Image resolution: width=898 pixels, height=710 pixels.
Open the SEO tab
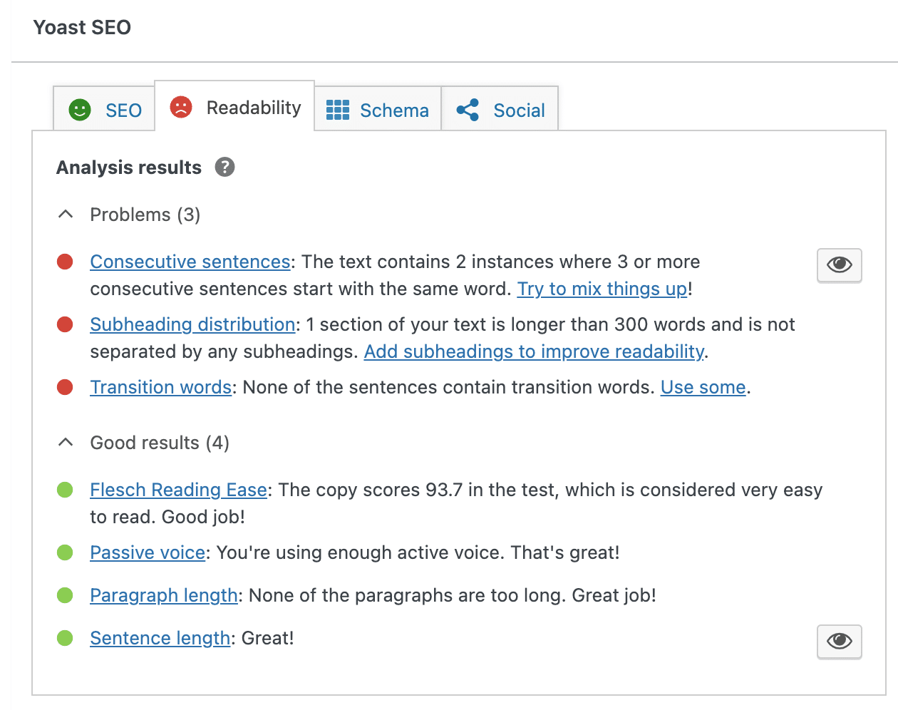[x=104, y=110]
